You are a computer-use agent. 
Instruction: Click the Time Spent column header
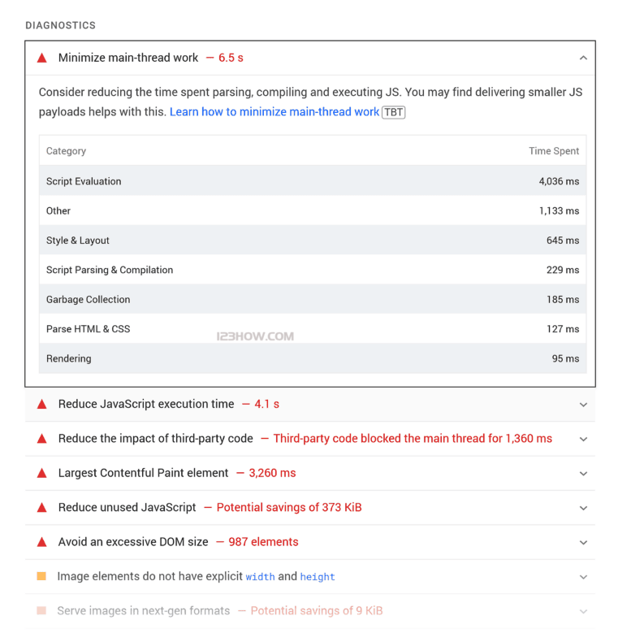[554, 151]
